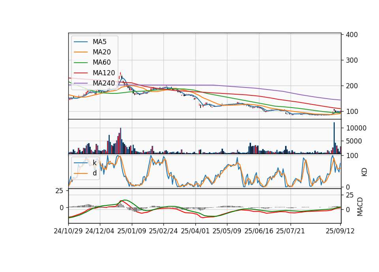This screenshot has width=379, height=272.
Task: Click the 300 price axis label
Action: [352, 60]
